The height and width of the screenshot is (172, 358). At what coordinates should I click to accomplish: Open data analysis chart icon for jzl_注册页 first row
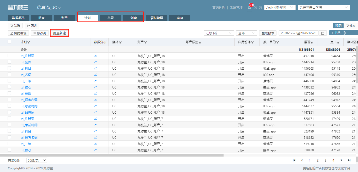[96, 56]
